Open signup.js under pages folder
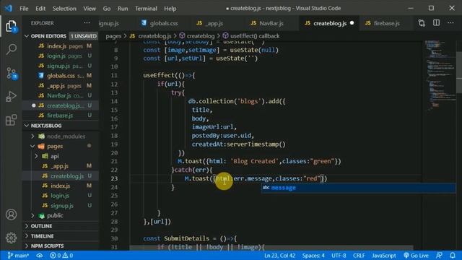This screenshot has height=260, width=462. 61,205
